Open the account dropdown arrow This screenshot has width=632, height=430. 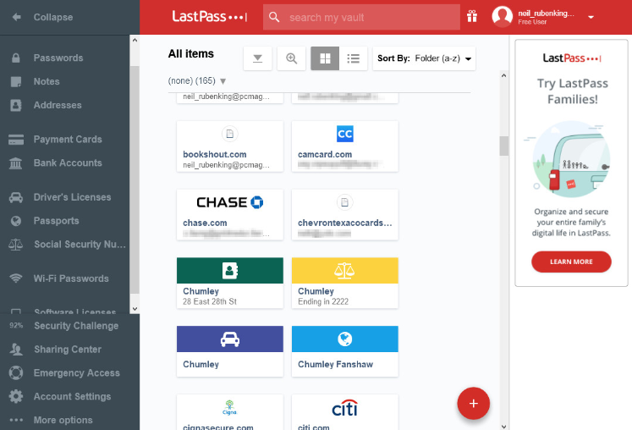coord(591,17)
